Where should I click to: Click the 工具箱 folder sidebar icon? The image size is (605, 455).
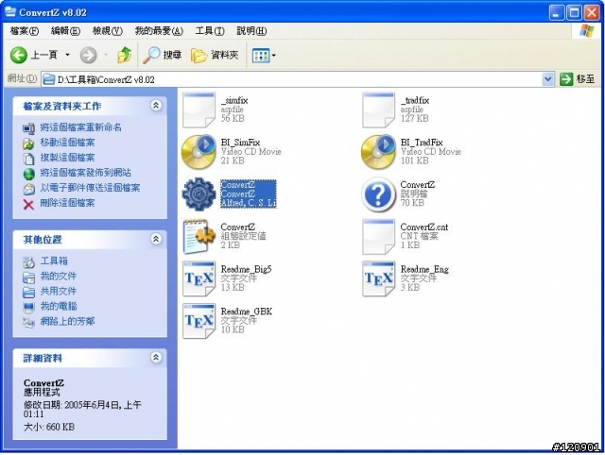pos(28,262)
